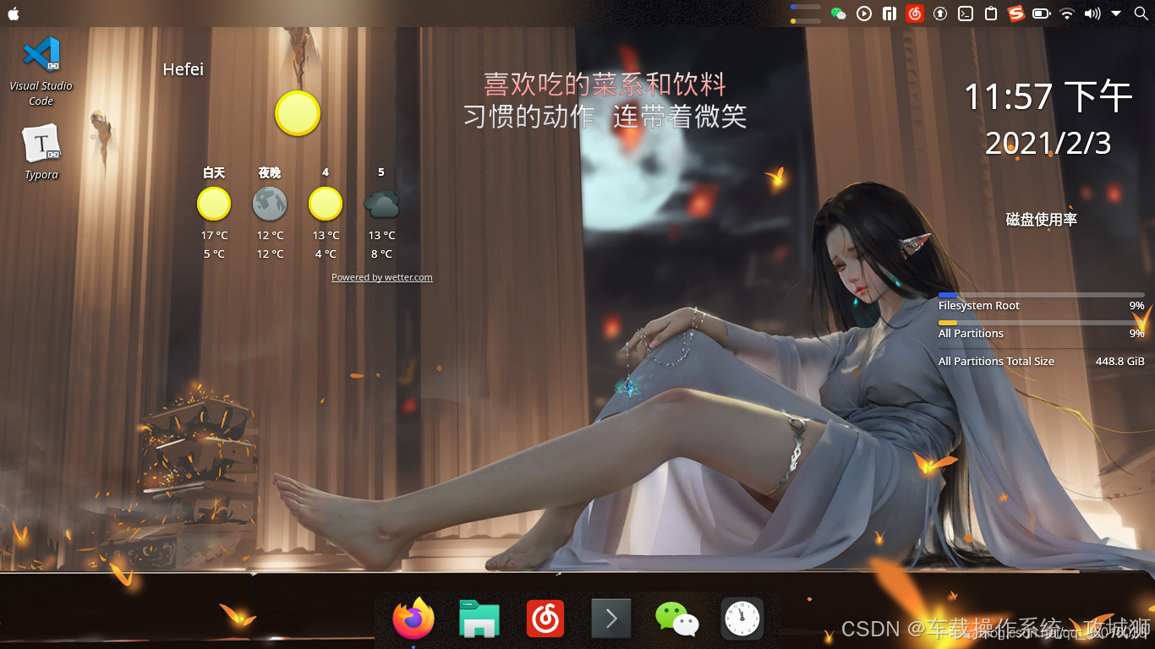Image resolution: width=1155 pixels, height=649 pixels.
Task: Click the Hefei city label
Action: [183, 69]
